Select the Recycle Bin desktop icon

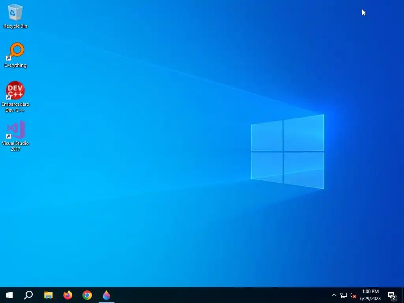click(15, 16)
